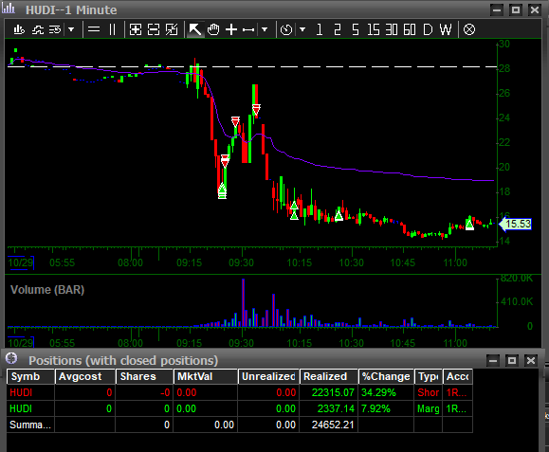Image resolution: width=549 pixels, height=452 pixels.
Task: Minimize the HUDI chart window
Action: point(497,9)
